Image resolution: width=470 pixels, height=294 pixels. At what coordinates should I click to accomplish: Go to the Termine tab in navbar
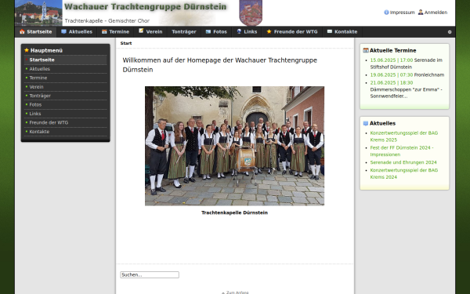[x=115, y=32]
